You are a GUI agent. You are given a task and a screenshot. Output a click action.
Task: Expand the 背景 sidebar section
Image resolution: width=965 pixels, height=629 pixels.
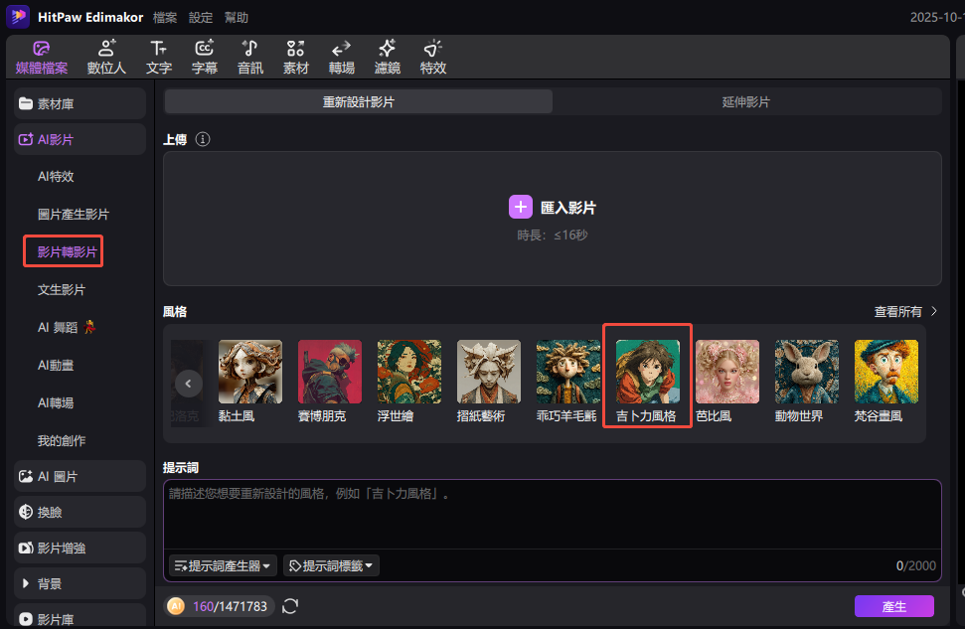[80, 583]
